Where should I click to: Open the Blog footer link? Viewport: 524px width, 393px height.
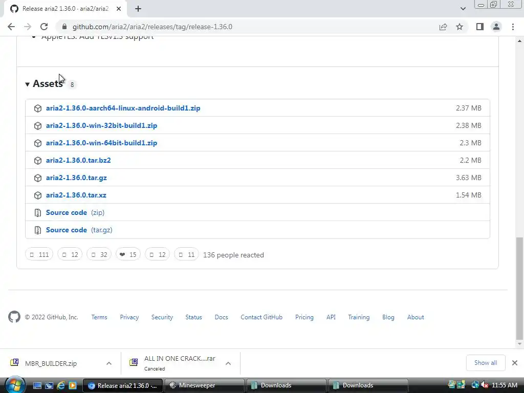click(x=388, y=317)
